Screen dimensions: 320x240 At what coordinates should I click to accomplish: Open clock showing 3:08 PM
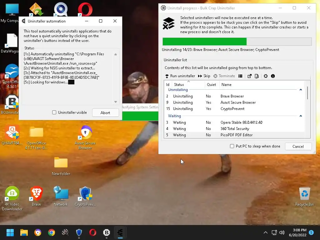pyautogui.click(x=297, y=232)
